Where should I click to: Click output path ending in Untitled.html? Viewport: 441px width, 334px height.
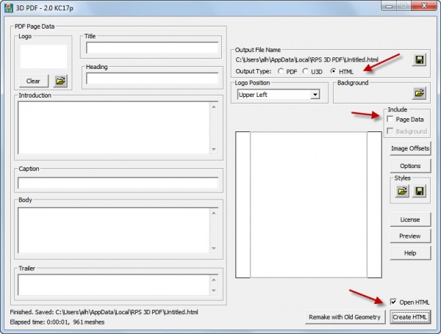(x=306, y=59)
